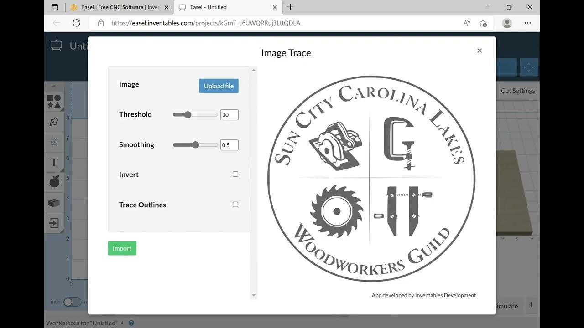This screenshot has width=584, height=328.
Task: Select the Text tool
Action: point(54,162)
